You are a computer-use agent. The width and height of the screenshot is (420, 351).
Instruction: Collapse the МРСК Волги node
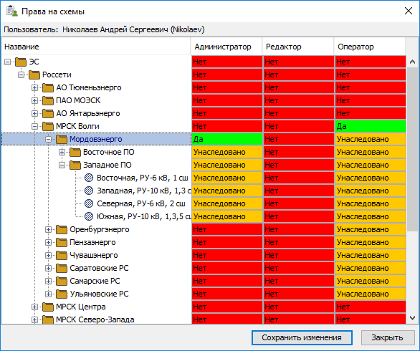tap(35, 126)
